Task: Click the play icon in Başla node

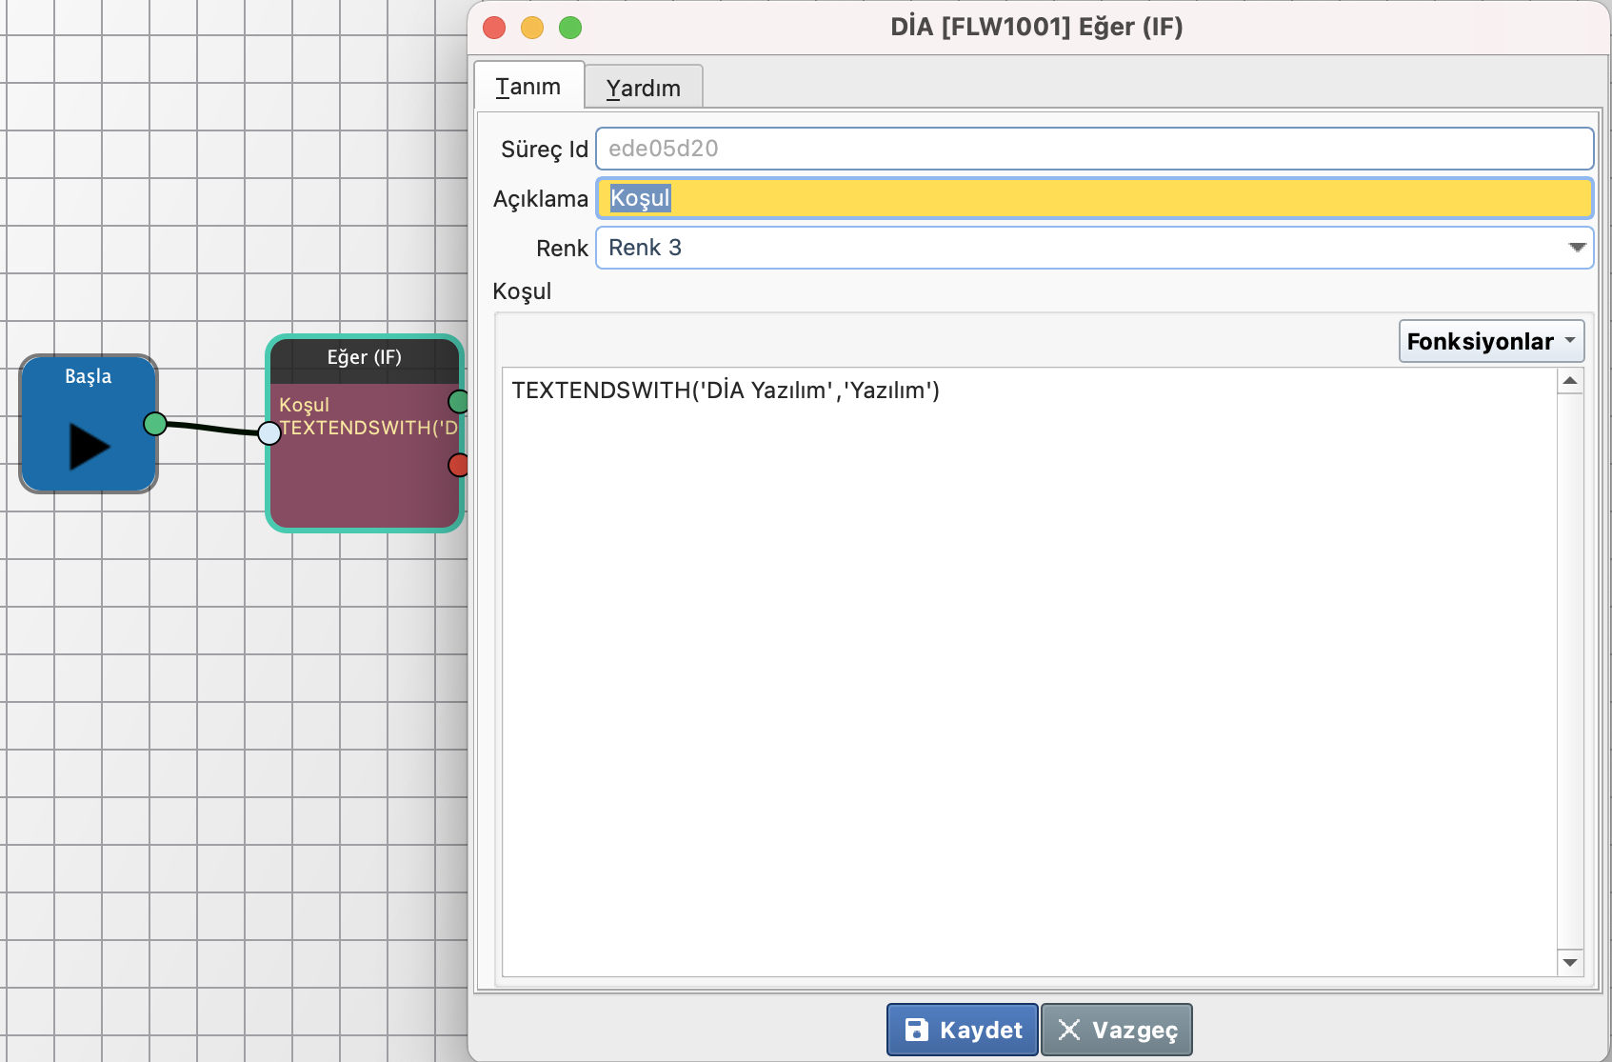Action: (x=90, y=446)
